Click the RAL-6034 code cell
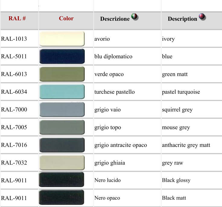Image resolution: width=222 pixels, height=207 pixels. [14, 92]
